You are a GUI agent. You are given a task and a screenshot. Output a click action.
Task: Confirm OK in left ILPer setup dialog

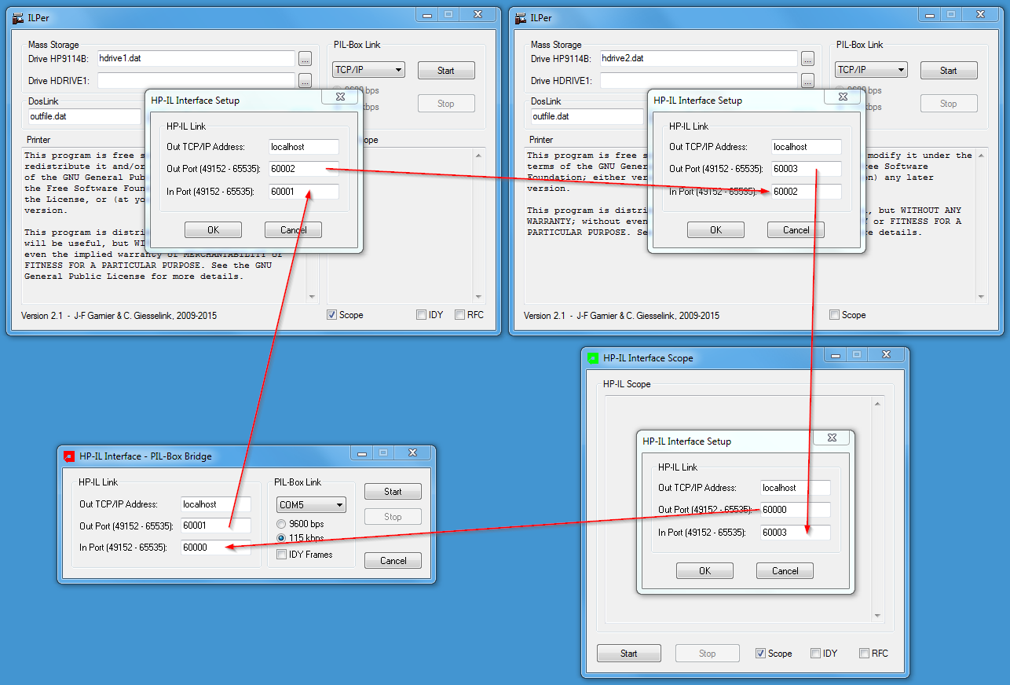213,230
